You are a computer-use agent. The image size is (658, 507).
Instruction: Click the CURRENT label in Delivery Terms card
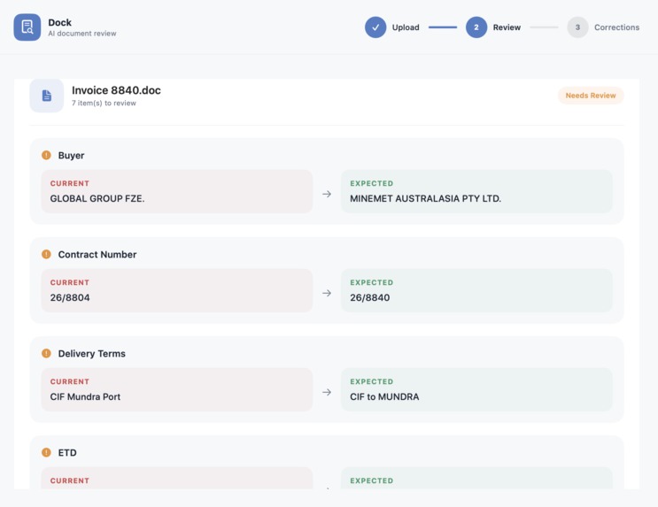(70, 381)
